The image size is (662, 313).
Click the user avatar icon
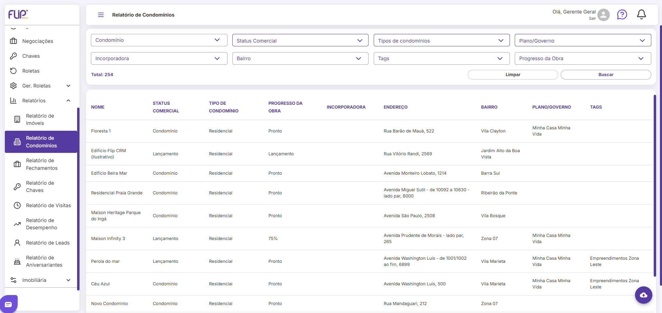[x=604, y=15]
